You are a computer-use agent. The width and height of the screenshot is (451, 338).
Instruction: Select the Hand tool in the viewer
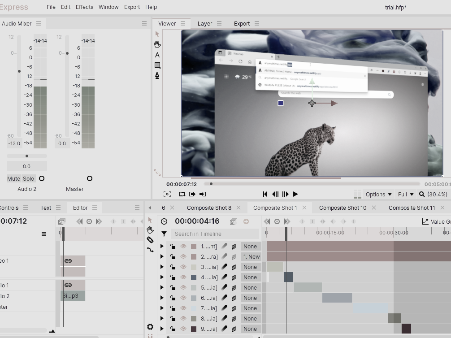pyautogui.click(x=157, y=44)
